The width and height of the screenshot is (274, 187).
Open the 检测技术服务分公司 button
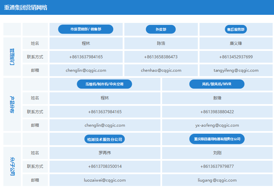click(x=104, y=139)
